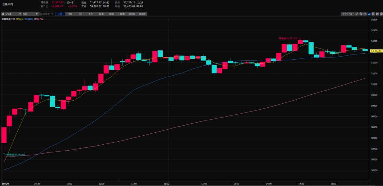Click the current price tag 51,307.65 on axis
383x186 pixels.
(376, 51)
